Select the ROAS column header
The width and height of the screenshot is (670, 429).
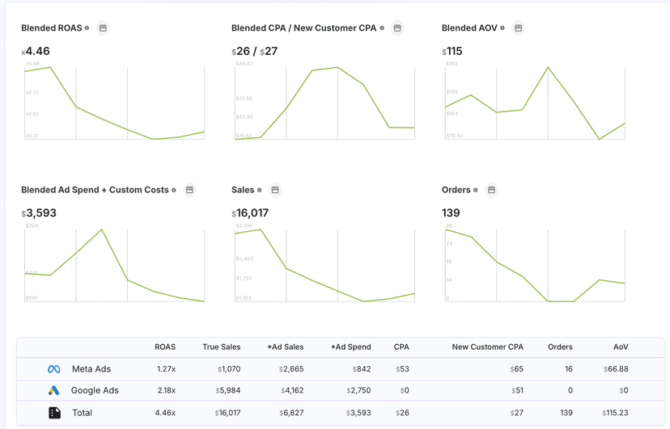164,347
